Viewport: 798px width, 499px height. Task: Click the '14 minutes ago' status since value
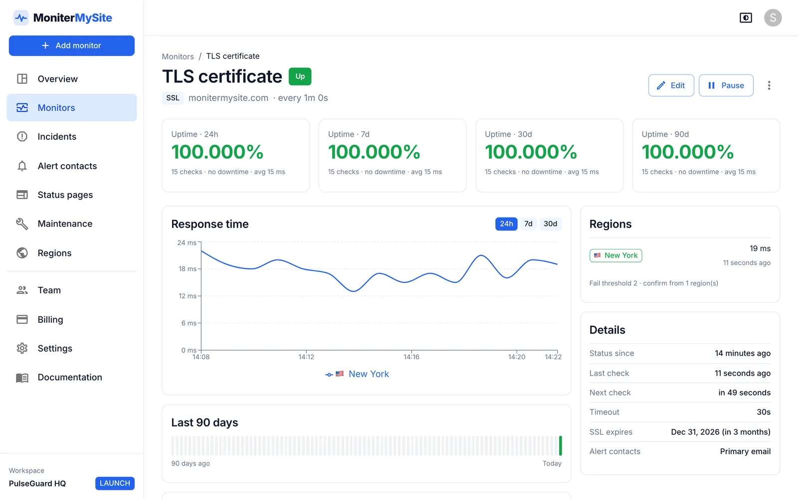(x=743, y=353)
